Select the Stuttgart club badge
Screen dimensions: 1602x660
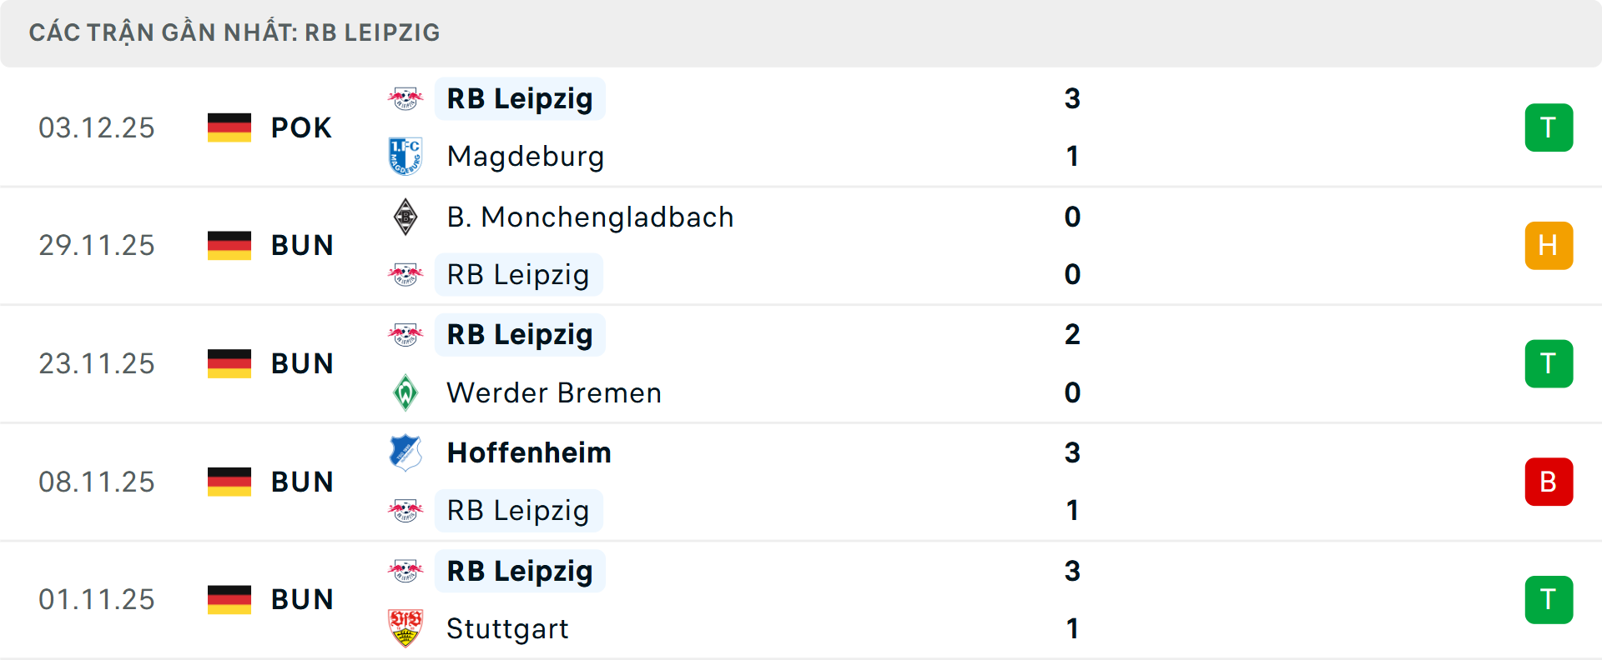point(406,629)
